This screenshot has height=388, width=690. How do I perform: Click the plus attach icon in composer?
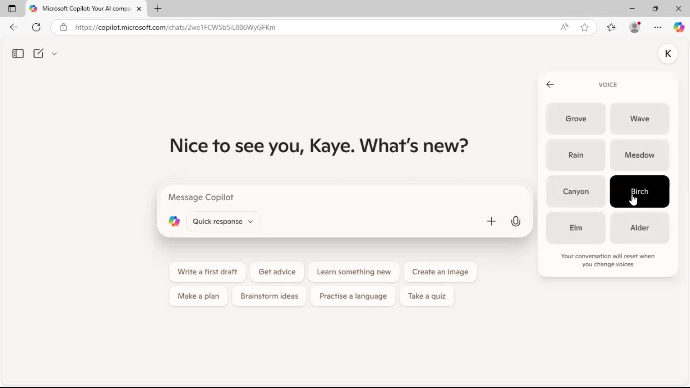(491, 221)
